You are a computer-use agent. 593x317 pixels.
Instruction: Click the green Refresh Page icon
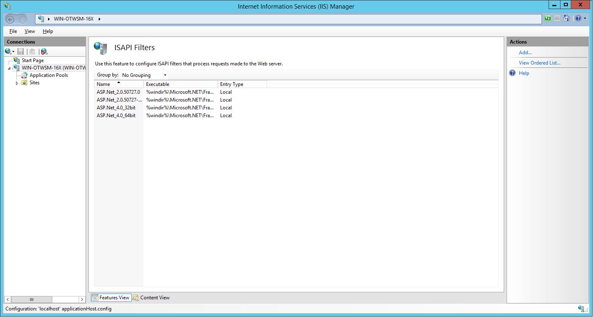coord(547,19)
